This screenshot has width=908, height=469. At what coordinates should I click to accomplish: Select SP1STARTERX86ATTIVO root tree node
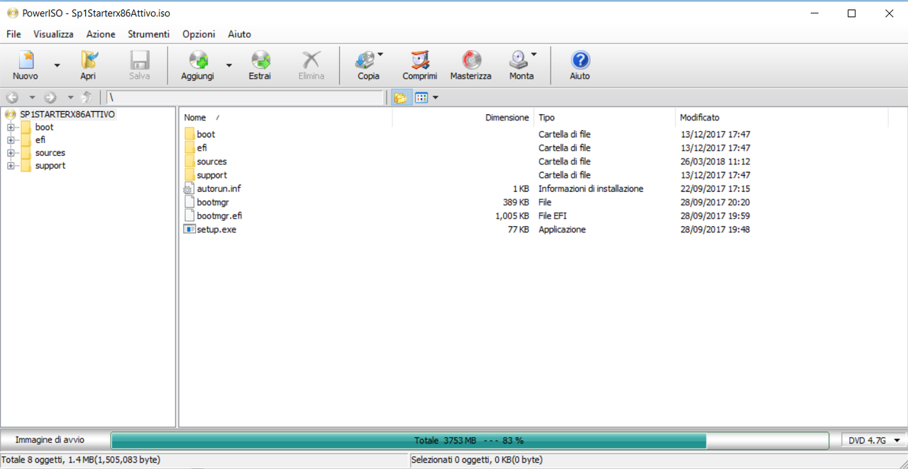click(67, 114)
